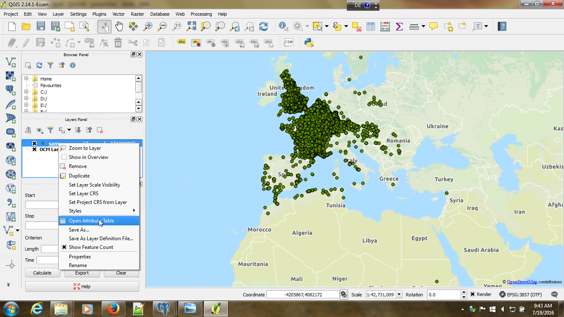Click the Measure ruler tool
The height and width of the screenshot is (317, 564).
[x=414, y=26]
